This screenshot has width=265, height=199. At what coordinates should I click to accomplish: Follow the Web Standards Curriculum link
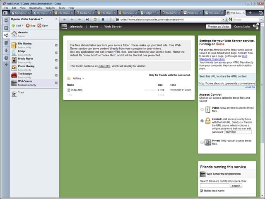click(x=223, y=58)
